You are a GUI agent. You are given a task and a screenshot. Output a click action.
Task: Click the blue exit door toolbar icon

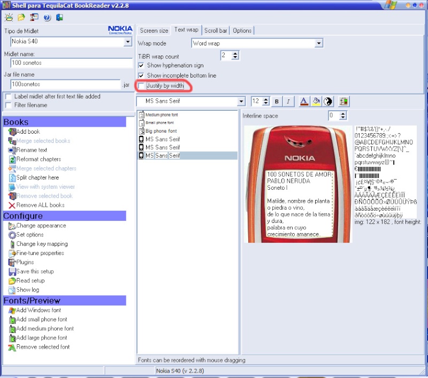[x=59, y=18]
